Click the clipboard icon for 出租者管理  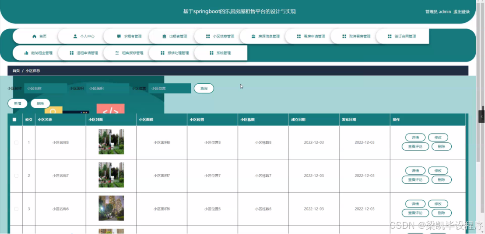click(x=164, y=36)
